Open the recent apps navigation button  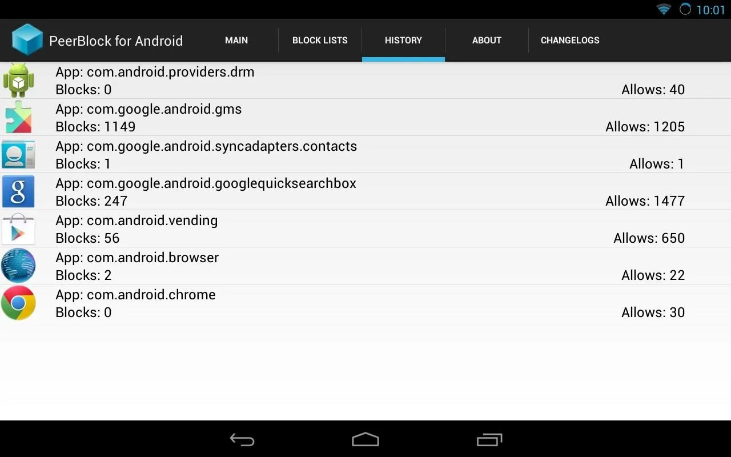pos(489,439)
